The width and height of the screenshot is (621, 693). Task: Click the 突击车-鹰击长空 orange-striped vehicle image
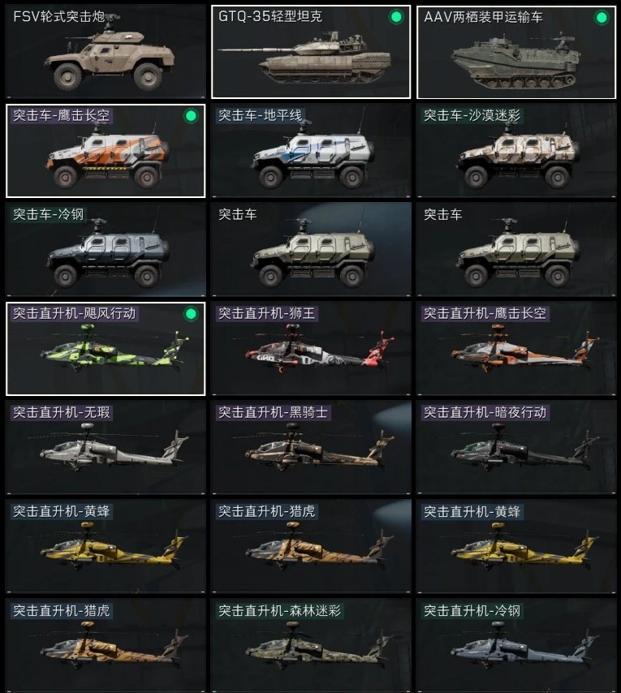[x=108, y=157]
